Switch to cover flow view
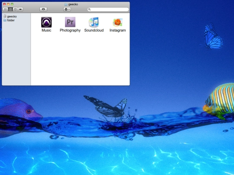 pyautogui.click(x=20, y=9)
